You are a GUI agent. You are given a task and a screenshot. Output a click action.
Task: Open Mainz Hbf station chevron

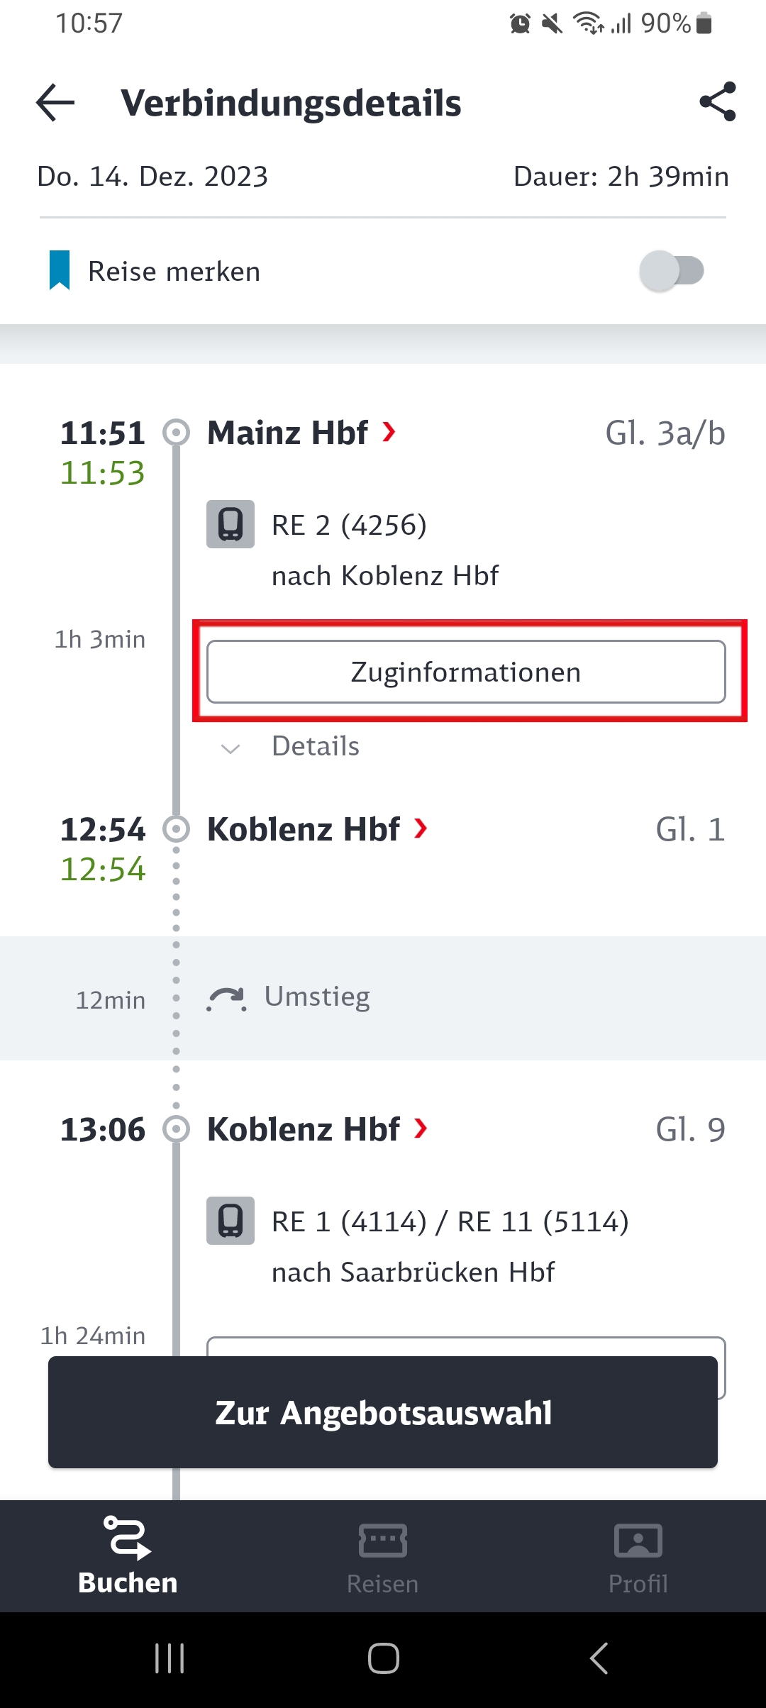point(389,431)
